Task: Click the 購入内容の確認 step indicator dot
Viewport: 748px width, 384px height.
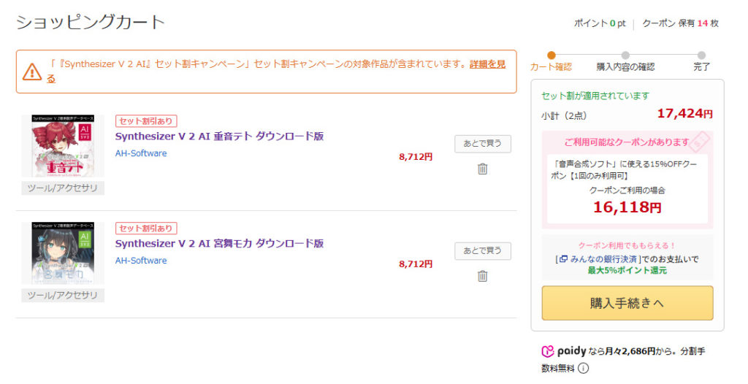Action: (625, 55)
